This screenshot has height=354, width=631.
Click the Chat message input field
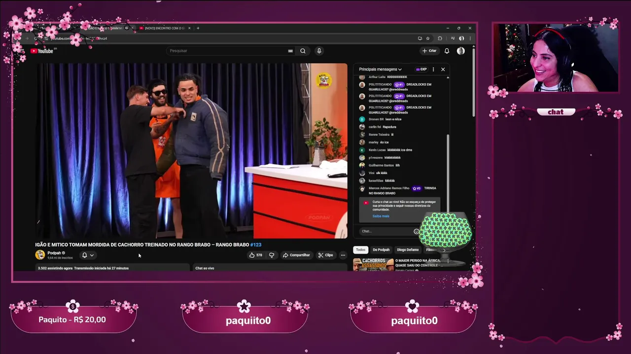pos(386,231)
